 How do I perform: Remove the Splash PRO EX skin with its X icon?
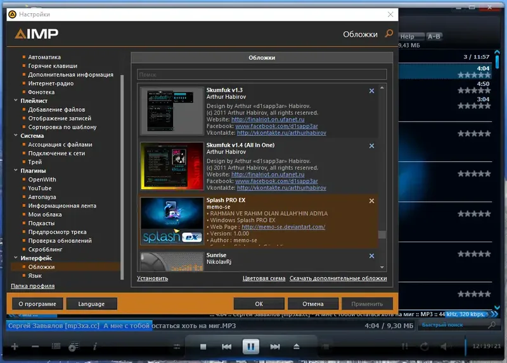click(371, 200)
